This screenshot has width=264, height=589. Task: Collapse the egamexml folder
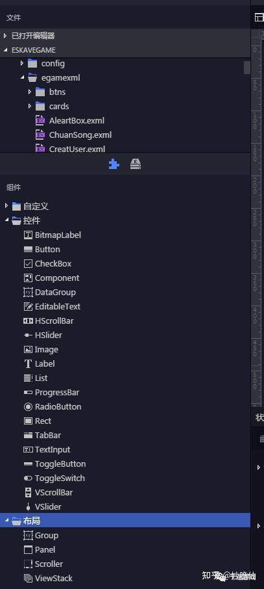click(22, 77)
